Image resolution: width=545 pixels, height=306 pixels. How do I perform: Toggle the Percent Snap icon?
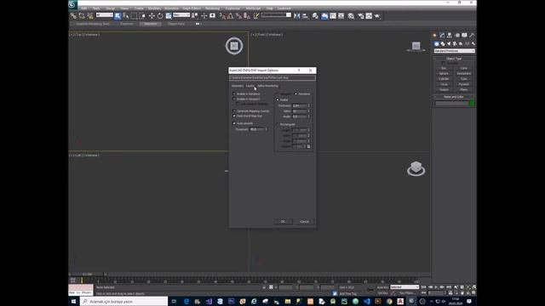tap(238, 16)
